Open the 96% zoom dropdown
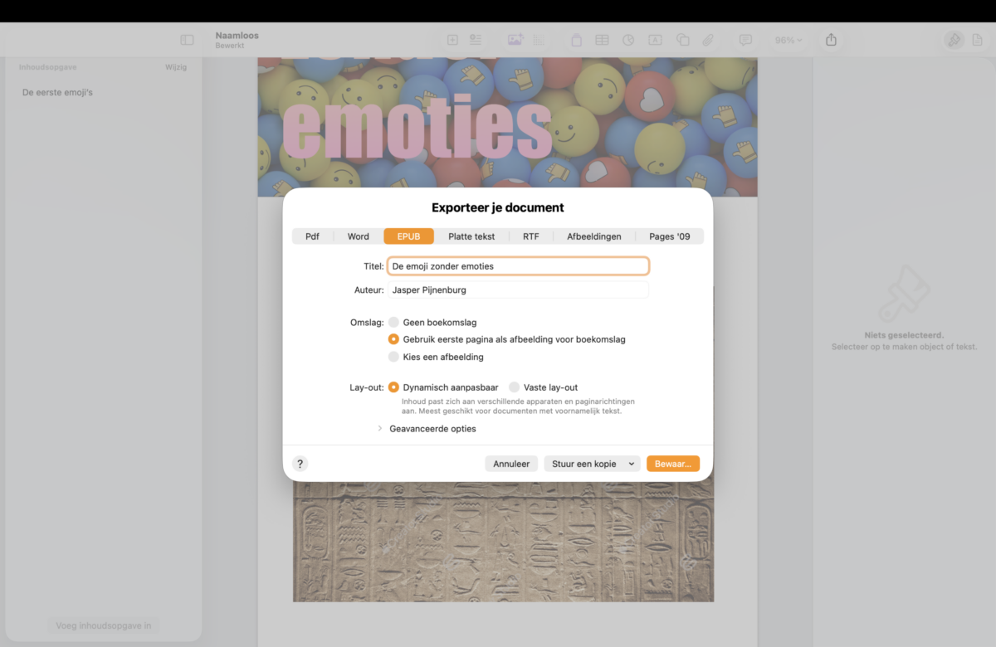 [x=788, y=40]
